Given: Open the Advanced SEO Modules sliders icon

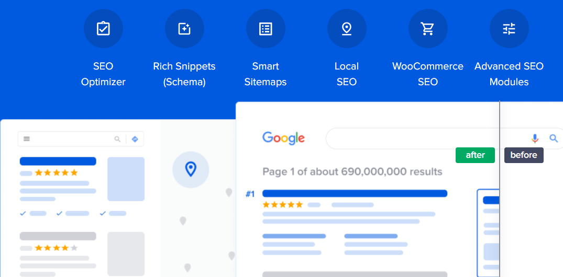Looking at the screenshot, I should click(x=509, y=29).
